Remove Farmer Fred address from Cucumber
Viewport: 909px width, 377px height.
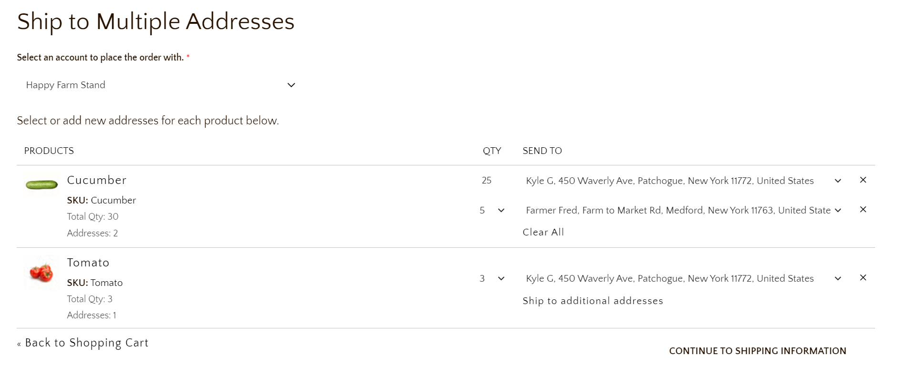click(863, 210)
